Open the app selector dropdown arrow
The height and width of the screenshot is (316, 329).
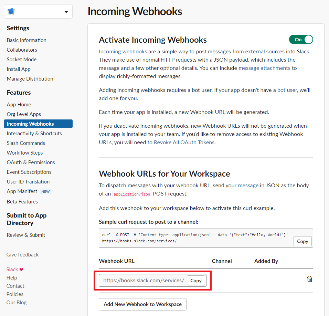coord(66,12)
